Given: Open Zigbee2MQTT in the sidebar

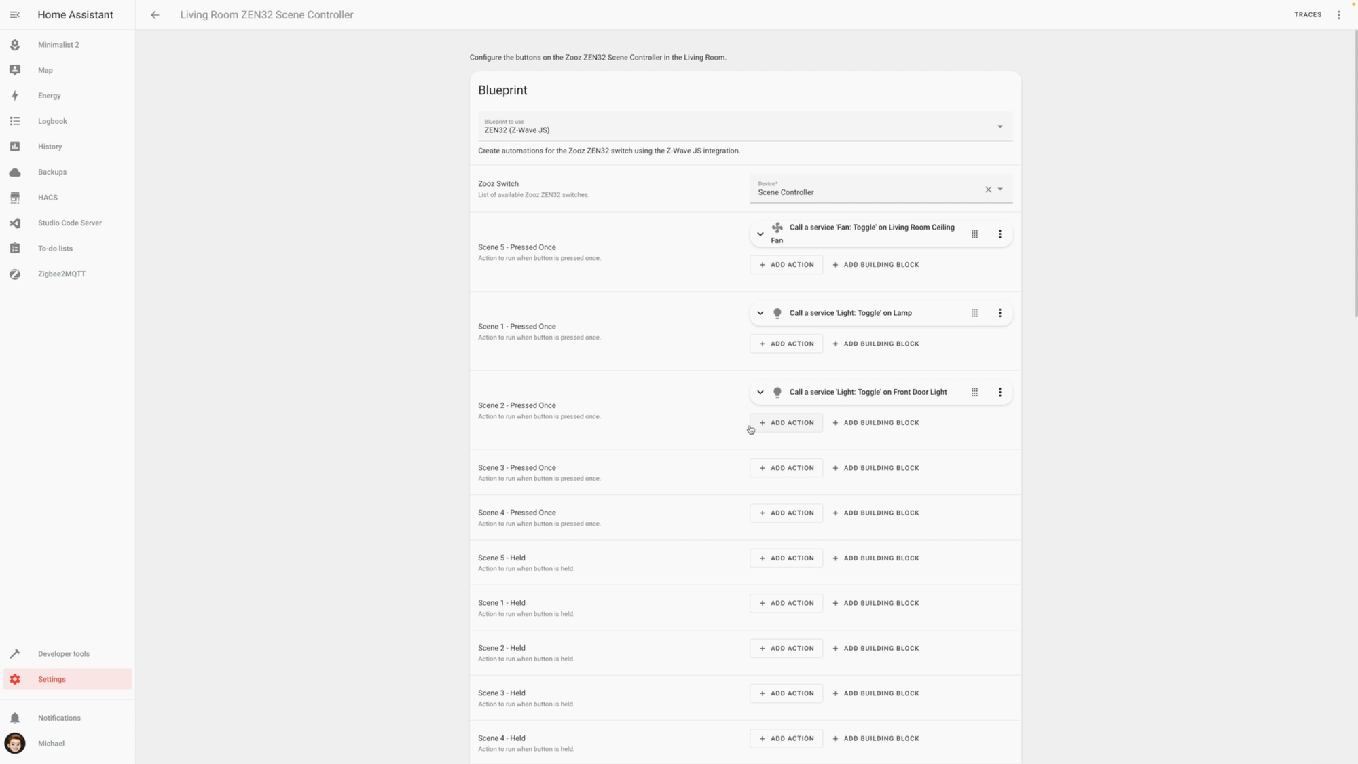Looking at the screenshot, I should (61, 274).
